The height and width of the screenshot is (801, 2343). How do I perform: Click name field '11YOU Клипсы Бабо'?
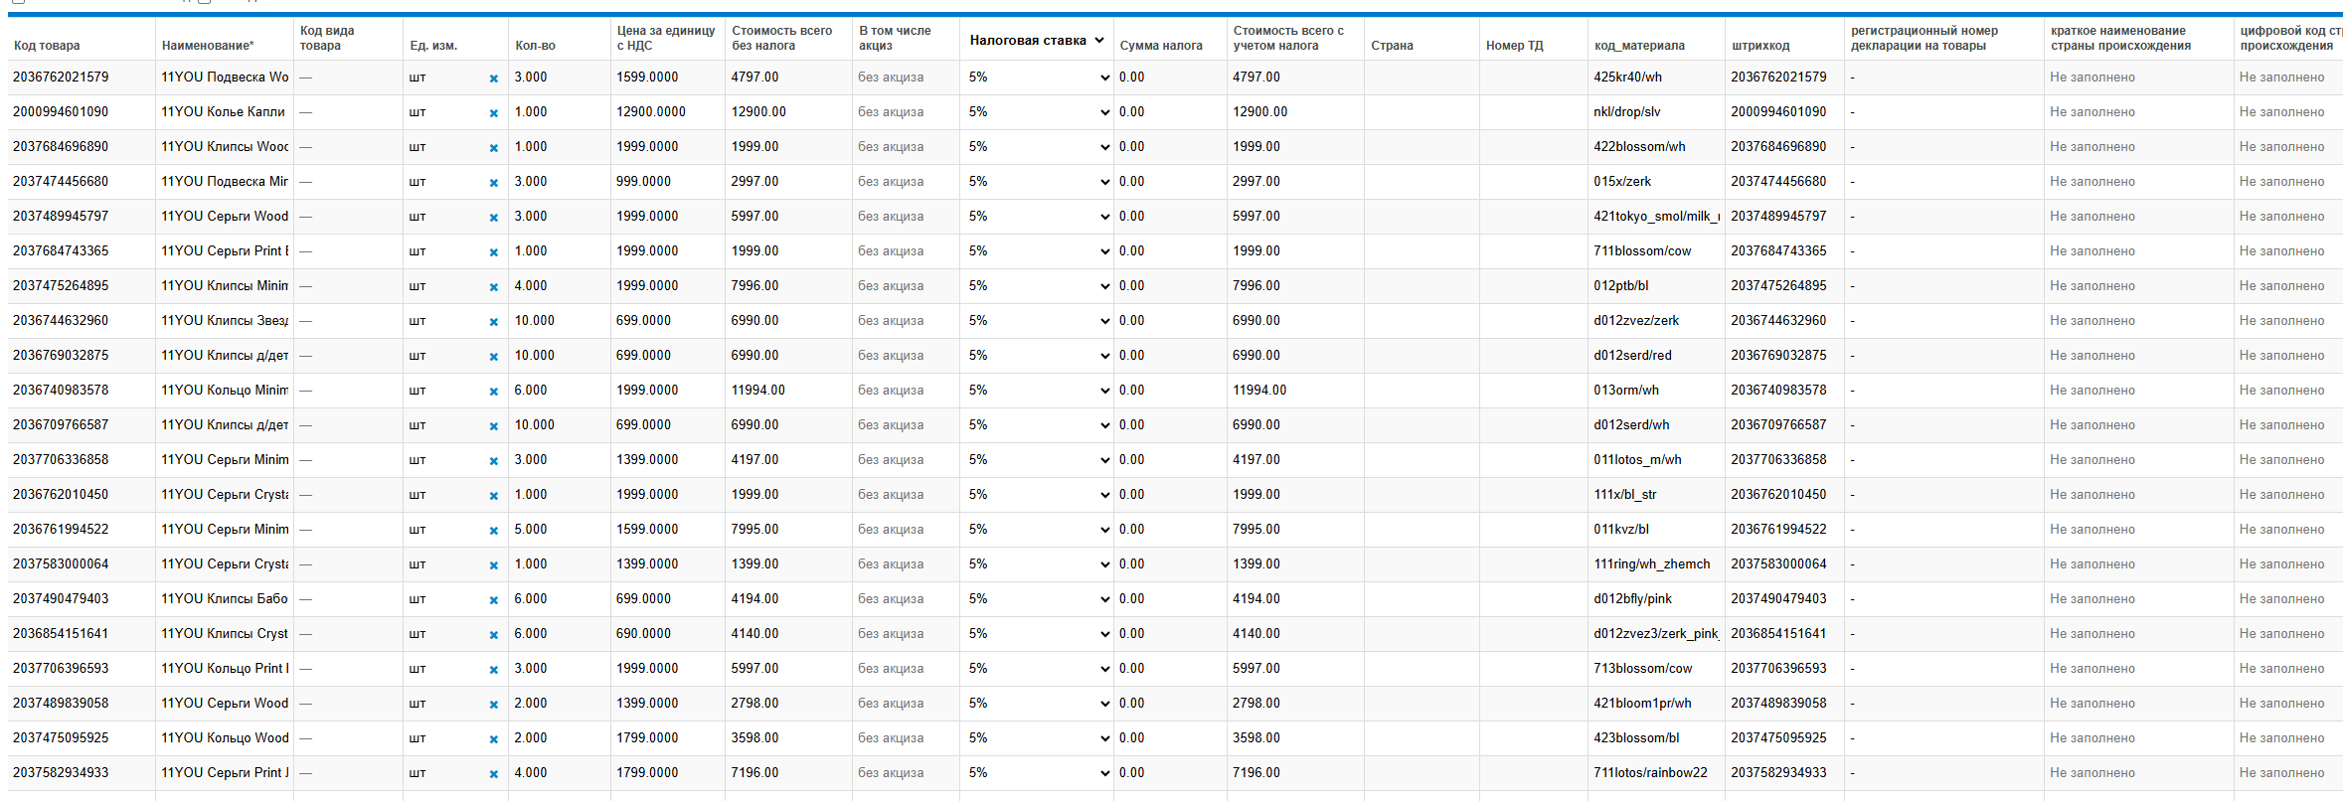point(225,599)
